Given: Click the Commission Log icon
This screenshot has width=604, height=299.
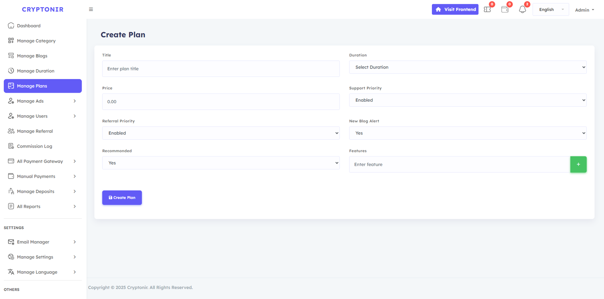Looking at the screenshot, I should (11, 146).
